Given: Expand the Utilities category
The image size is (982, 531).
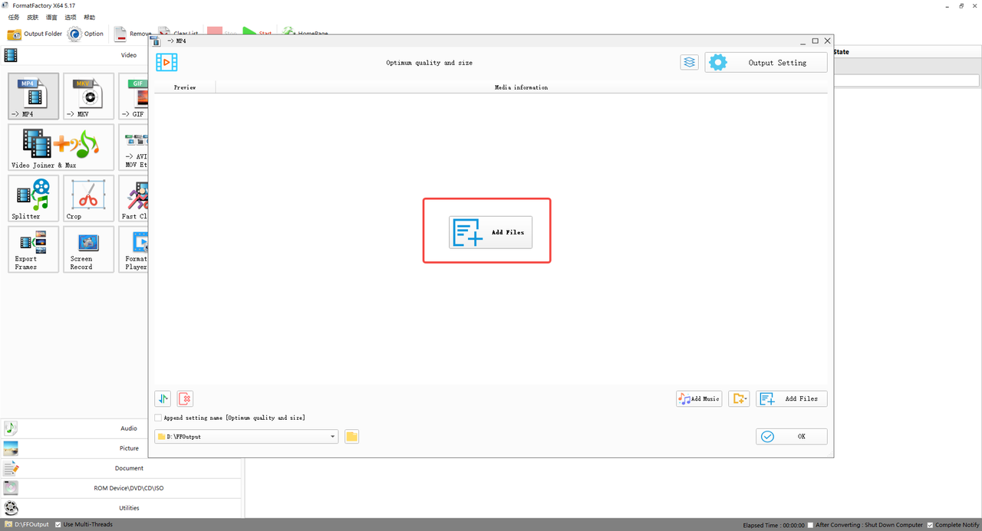Looking at the screenshot, I should pos(121,508).
